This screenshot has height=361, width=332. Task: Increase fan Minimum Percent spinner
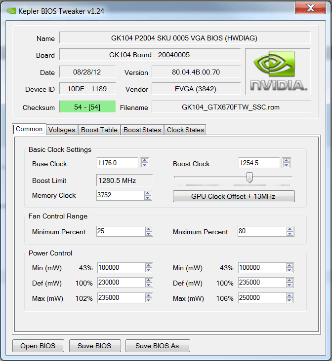click(149, 229)
